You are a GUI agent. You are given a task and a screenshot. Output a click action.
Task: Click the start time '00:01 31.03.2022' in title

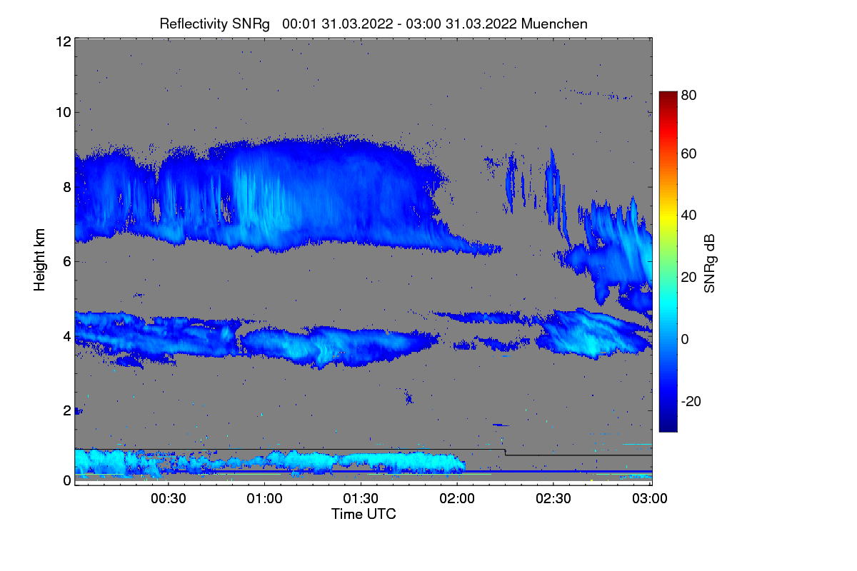(338, 24)
